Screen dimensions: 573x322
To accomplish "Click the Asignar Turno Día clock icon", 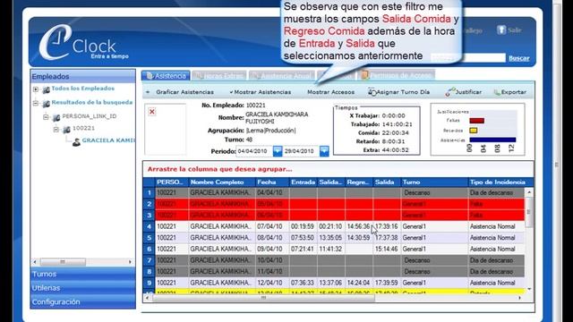I will (x=372, y=92).
